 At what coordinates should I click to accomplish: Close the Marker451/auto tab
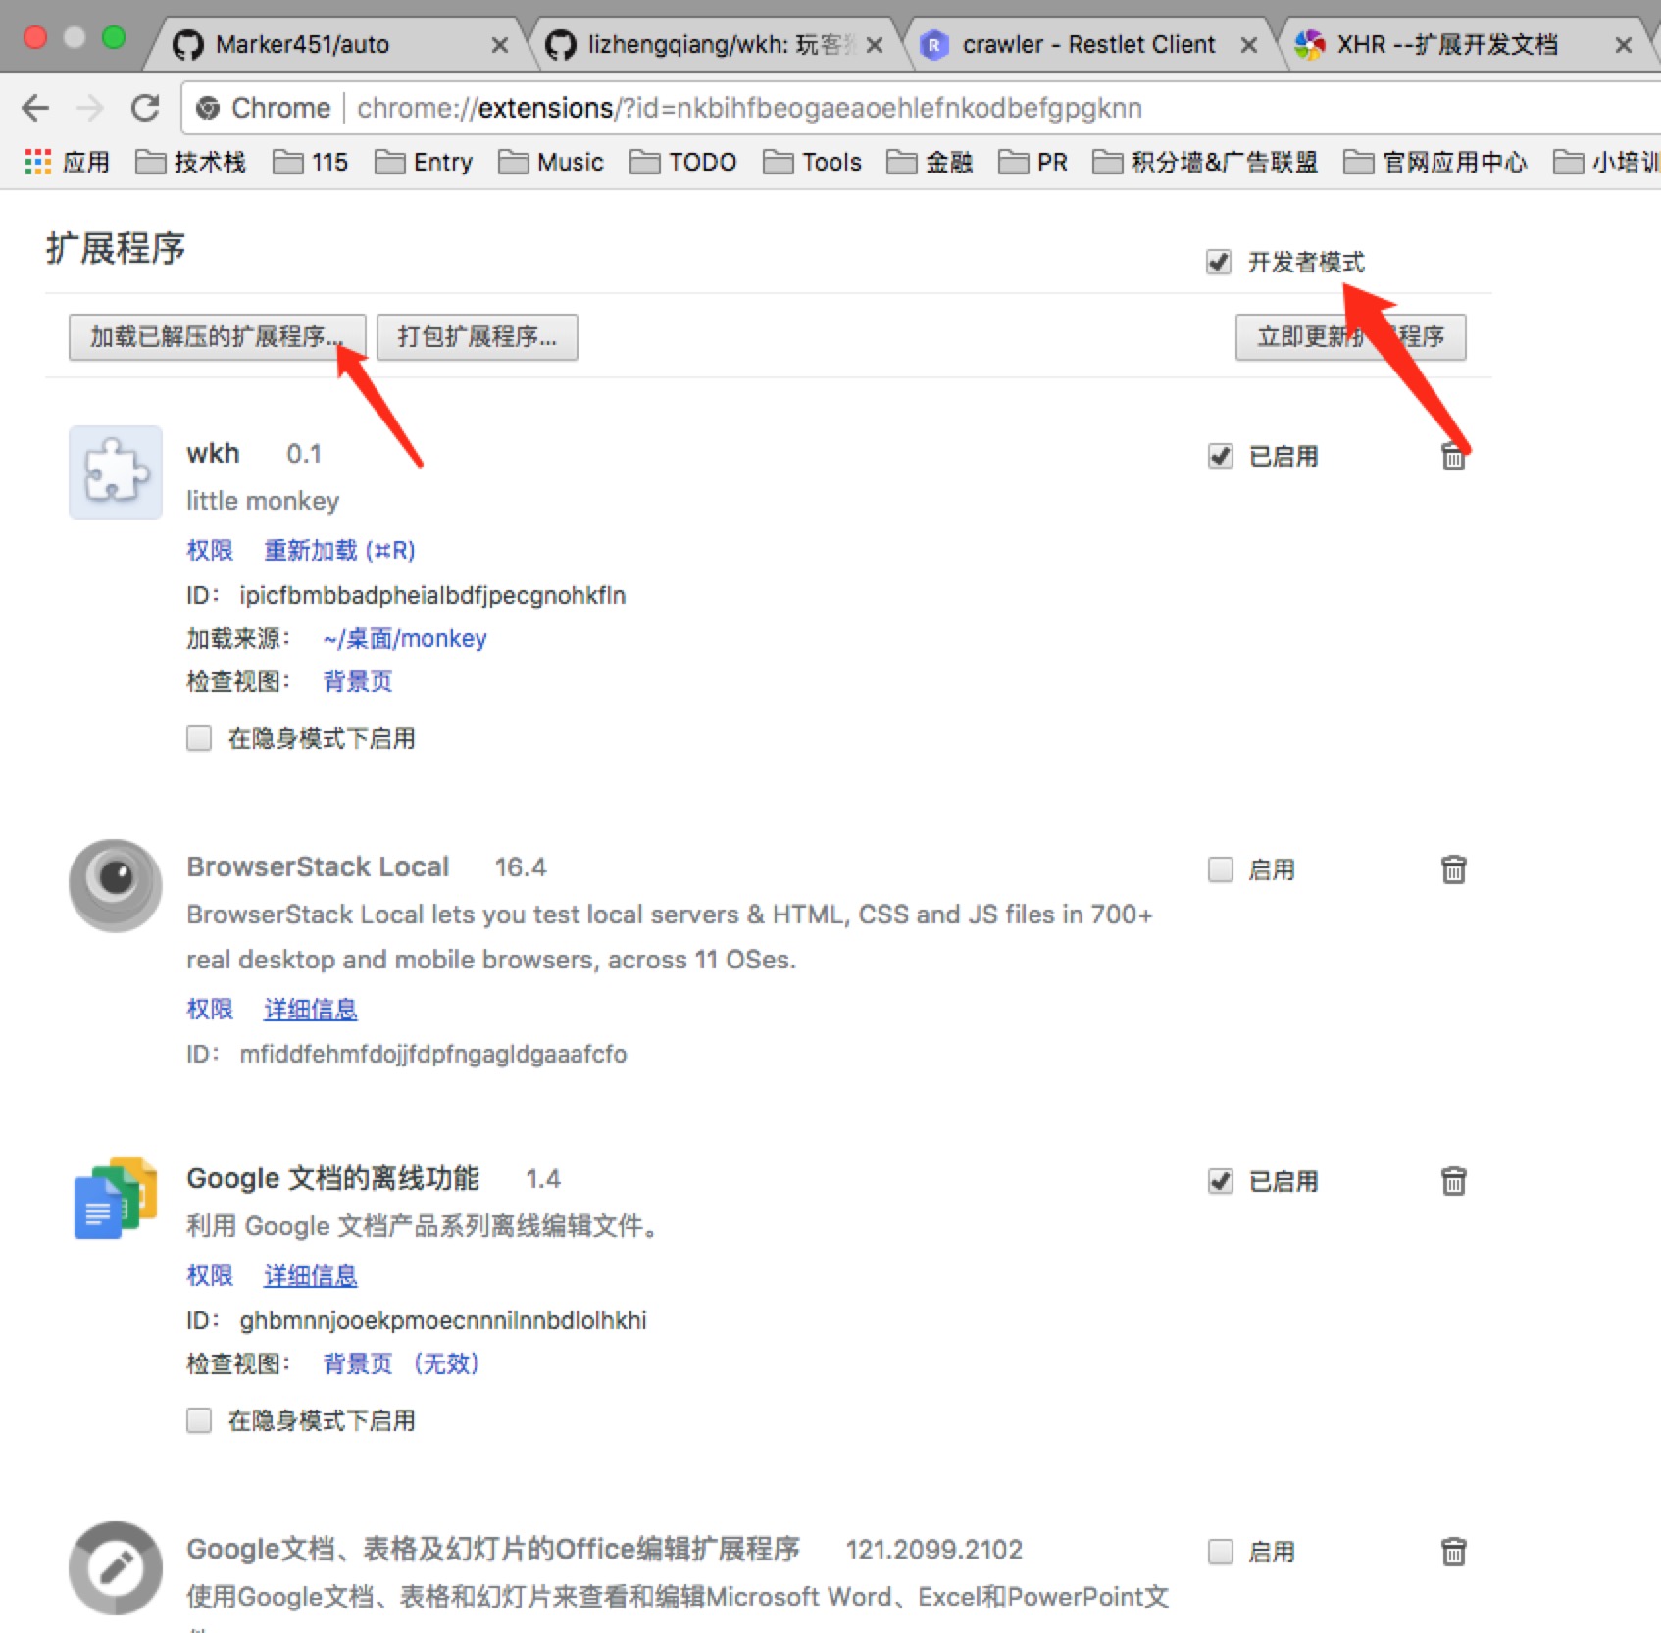[x=499, y=45]
